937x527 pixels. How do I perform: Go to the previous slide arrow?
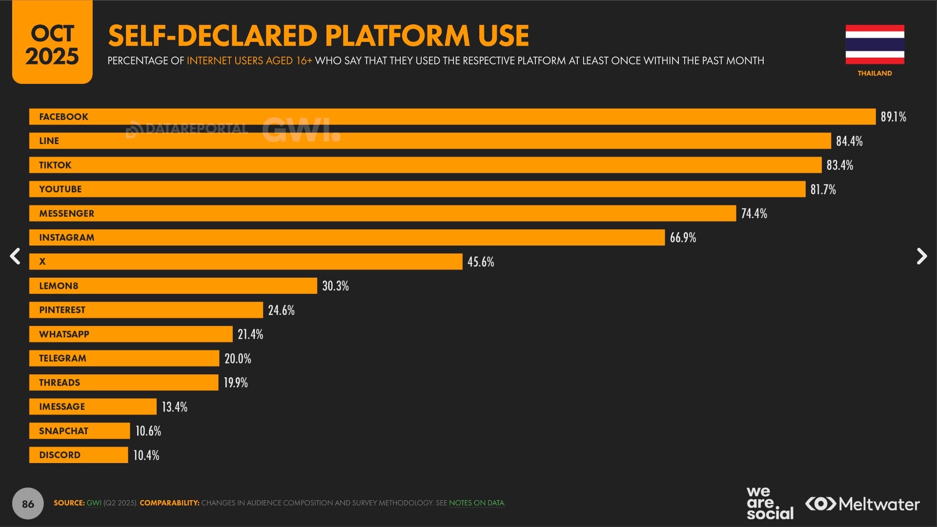16,256
